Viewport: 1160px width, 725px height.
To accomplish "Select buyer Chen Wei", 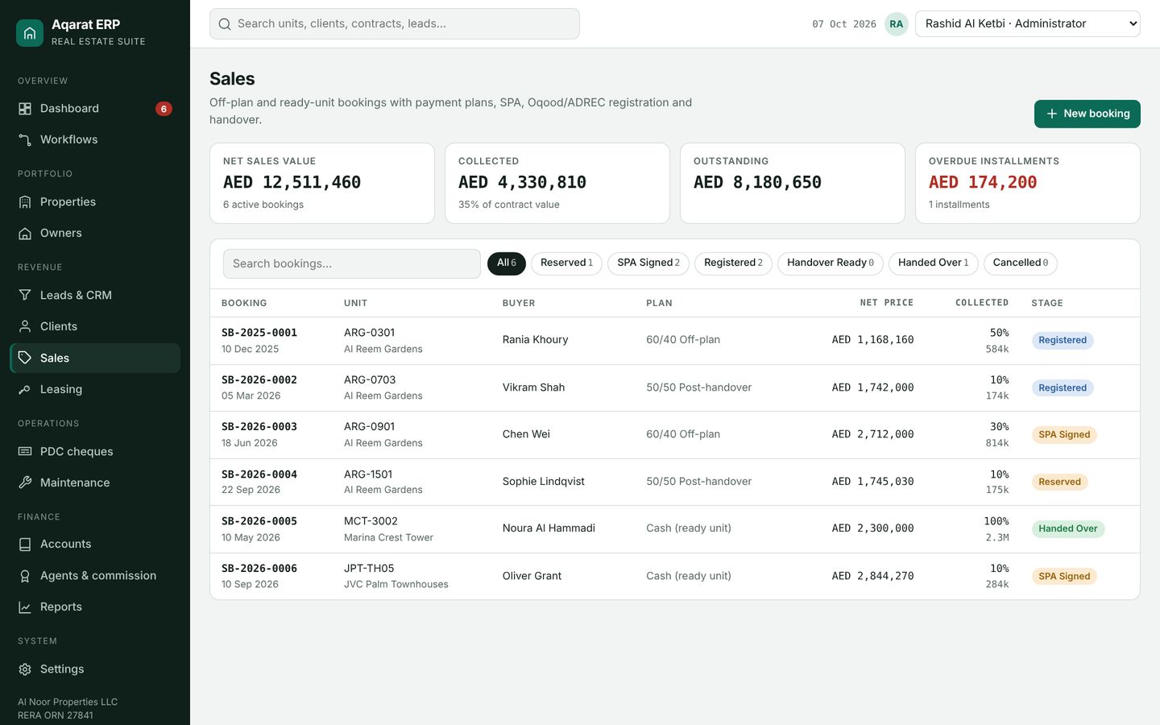I will point(526,434).
